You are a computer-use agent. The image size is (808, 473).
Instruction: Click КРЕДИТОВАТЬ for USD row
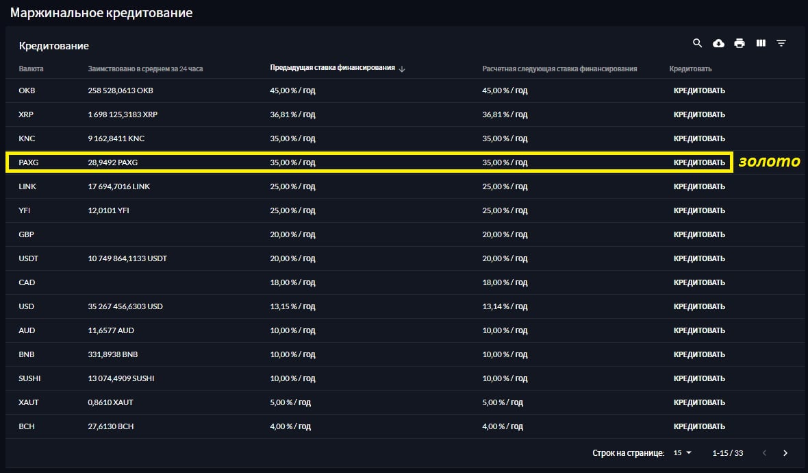click(699, 306)
